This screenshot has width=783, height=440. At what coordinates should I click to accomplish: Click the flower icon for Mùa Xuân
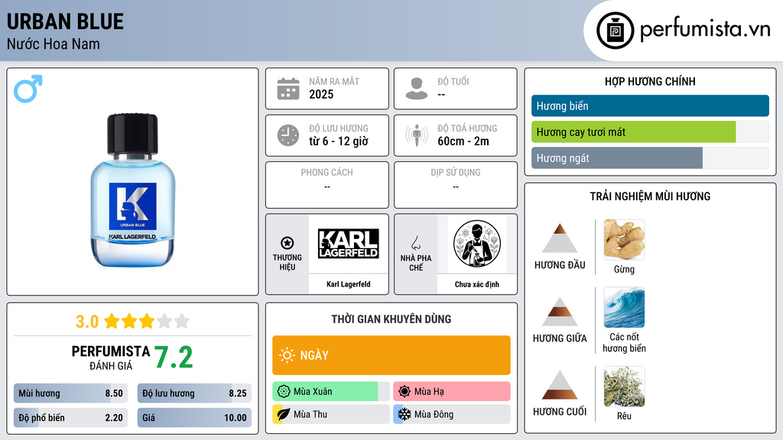click(284, 392)
